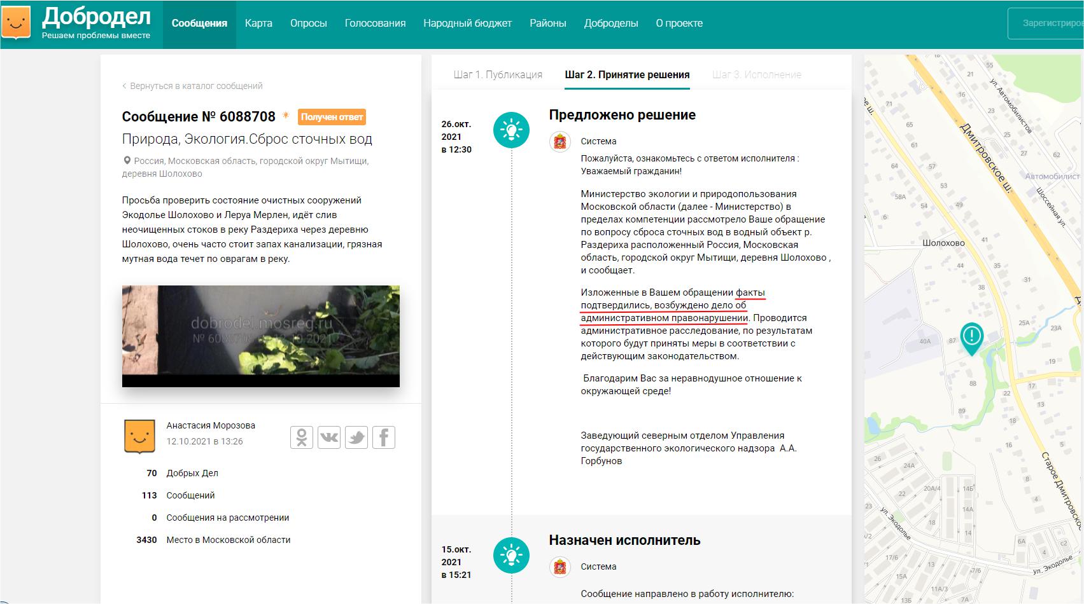Share via Twitter bird icon
Image resolution: width=1084 pixels, height=604 pixels.
point(356,437)
